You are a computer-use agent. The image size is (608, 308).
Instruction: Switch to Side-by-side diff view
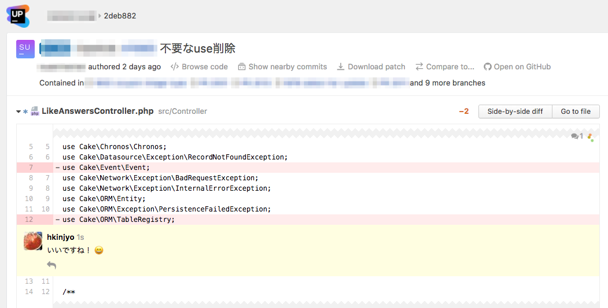tap(515, 111)
